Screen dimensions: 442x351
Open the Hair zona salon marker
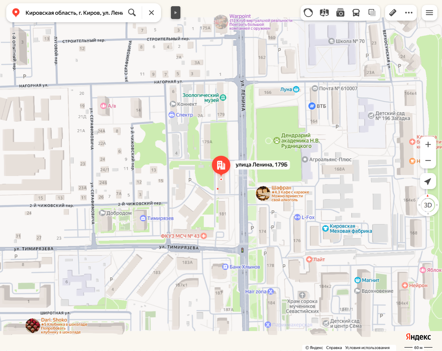coord(270,291)
